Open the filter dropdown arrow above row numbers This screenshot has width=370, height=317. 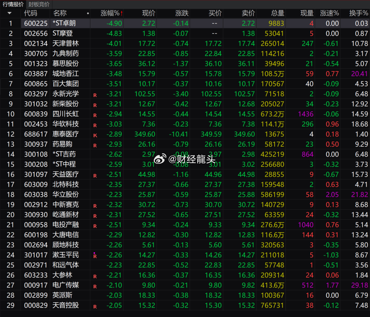(10, 13)
